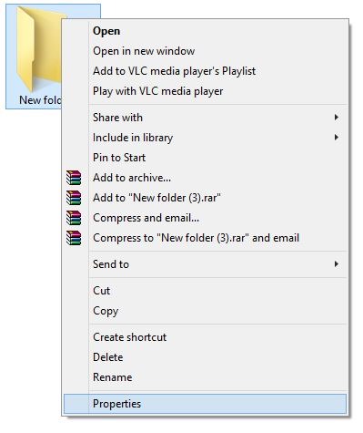363x433 pixels.
Task: Expand the Send to submenu arrow
Action: point(336,264)
